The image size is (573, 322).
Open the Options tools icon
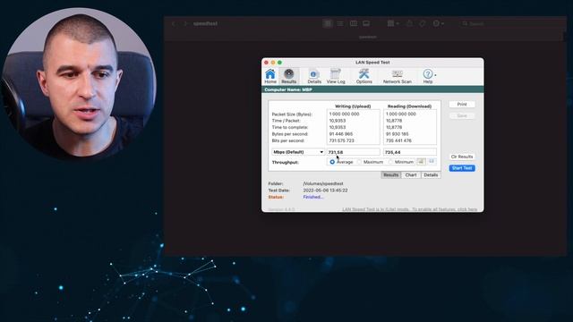[364, 76]
